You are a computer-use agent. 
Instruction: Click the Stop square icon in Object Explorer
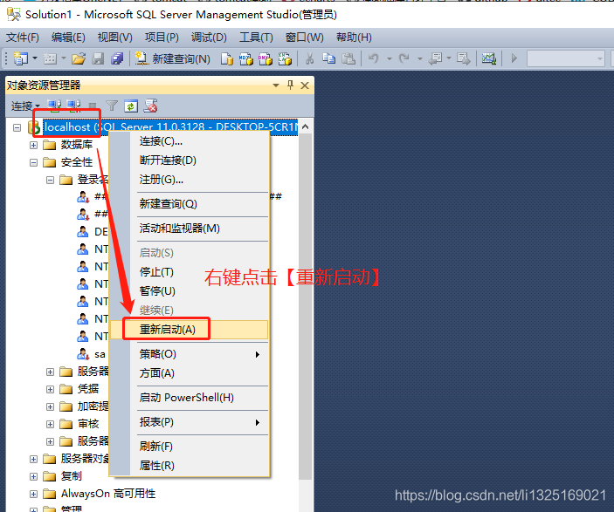pyautogui.click(x=93, y=106)
